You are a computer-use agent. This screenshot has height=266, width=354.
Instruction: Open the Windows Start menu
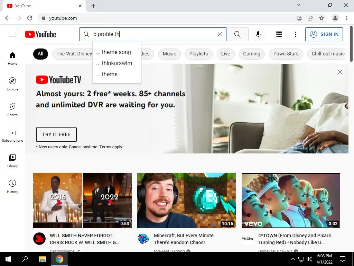tap(8, 259)
